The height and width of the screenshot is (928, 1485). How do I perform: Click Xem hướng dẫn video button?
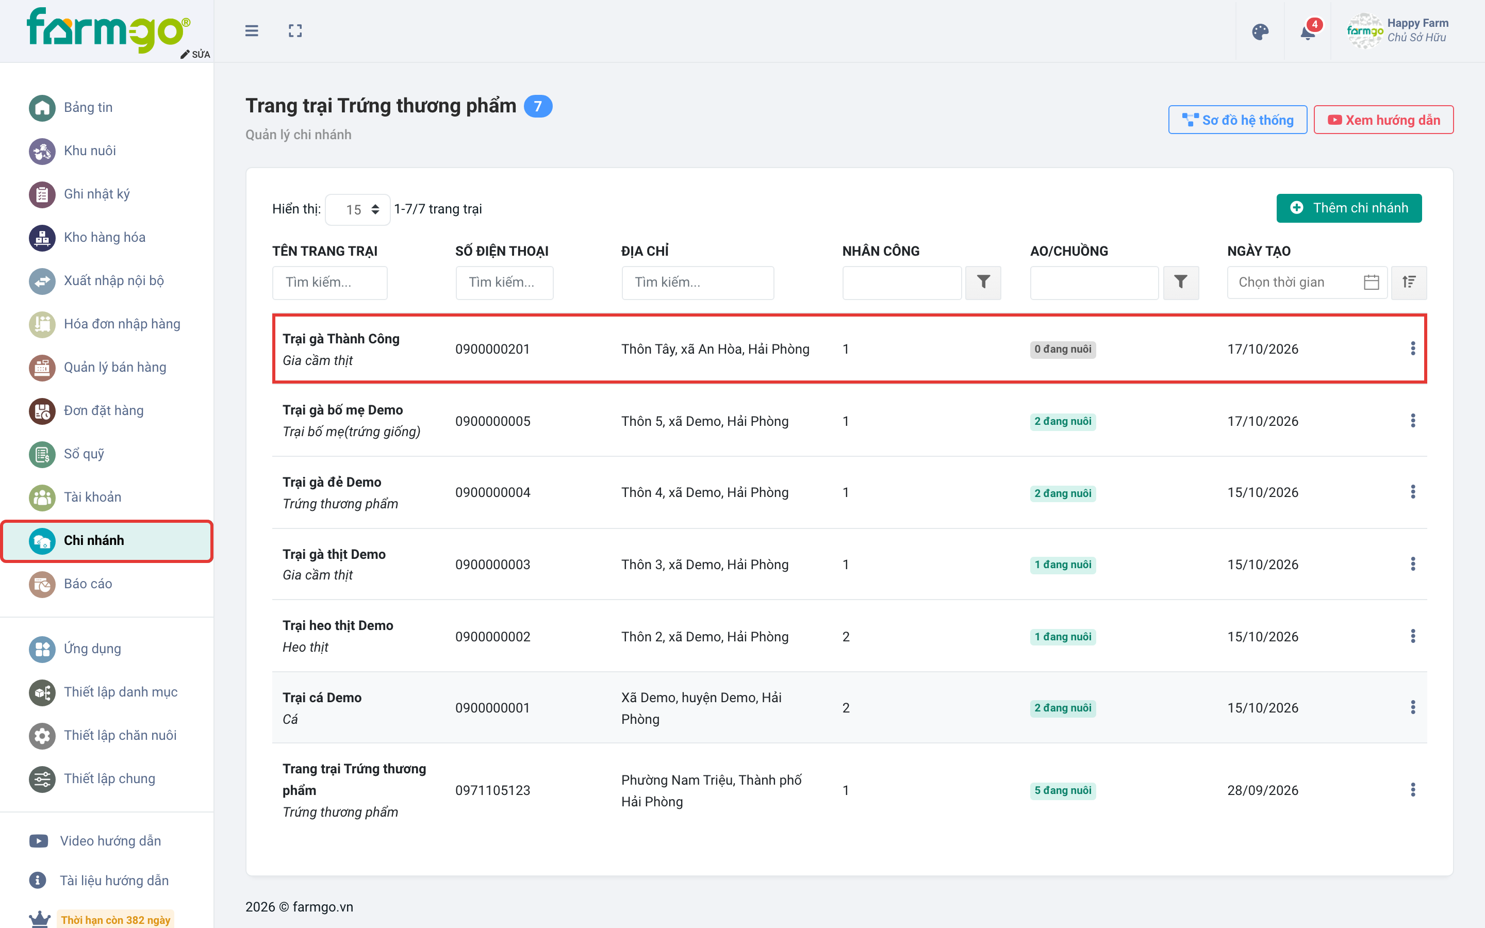[x=1383, y=120]
